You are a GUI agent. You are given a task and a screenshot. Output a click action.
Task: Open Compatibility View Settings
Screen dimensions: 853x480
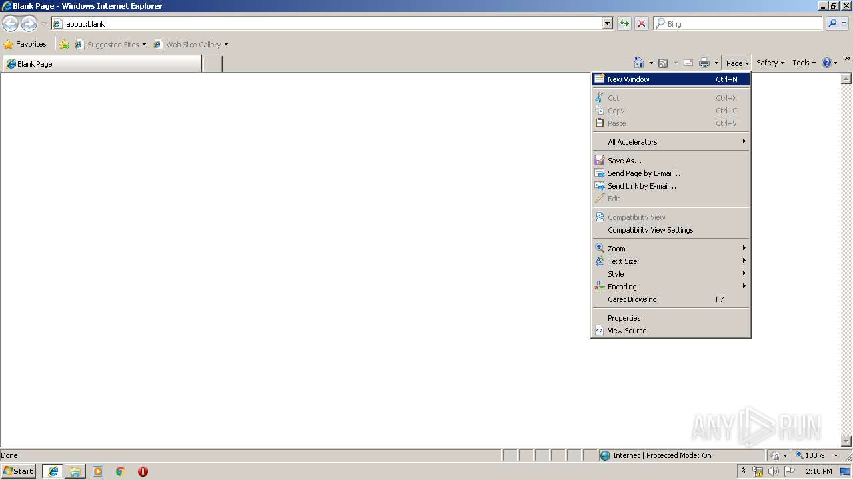(671, 230)
